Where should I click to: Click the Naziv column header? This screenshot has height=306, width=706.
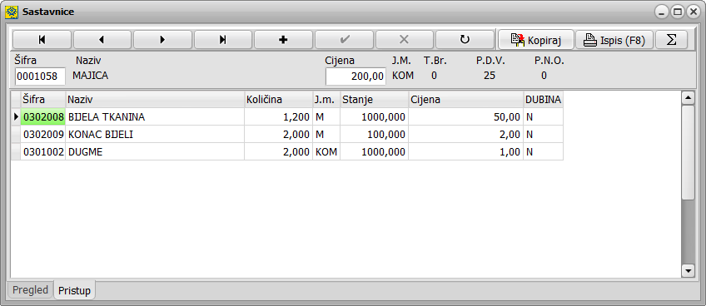155,100
